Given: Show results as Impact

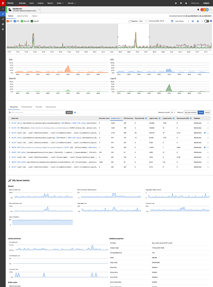Looking at the screenshot, I should (207, 112).
